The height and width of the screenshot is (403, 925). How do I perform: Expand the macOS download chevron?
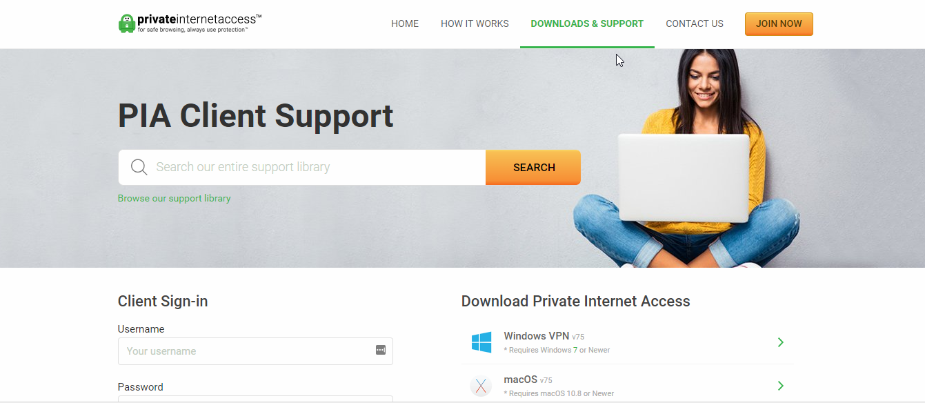coord(781,386)
